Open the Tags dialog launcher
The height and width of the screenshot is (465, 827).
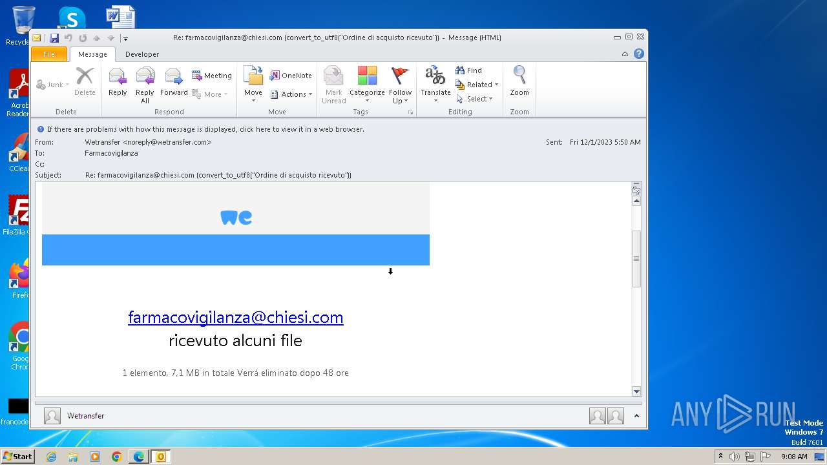tap(410, 112)
